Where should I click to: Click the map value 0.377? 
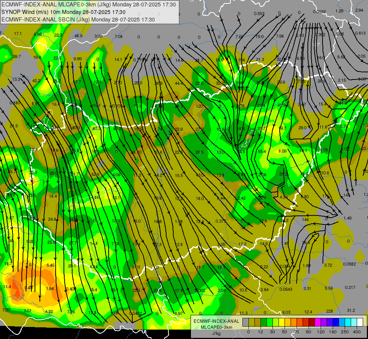pyautogui.click(x=221, y=221)
